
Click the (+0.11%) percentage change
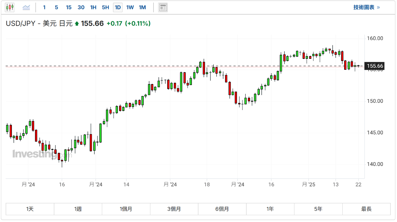[x=138, y=23]
